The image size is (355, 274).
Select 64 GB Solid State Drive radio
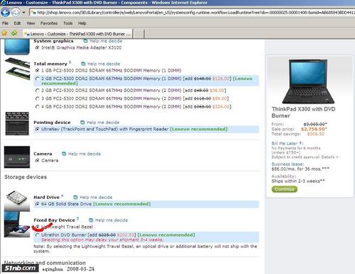37,204
